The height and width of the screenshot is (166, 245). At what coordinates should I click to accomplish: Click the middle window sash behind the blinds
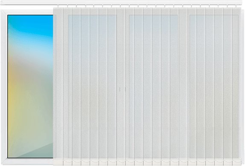(153, 86)
